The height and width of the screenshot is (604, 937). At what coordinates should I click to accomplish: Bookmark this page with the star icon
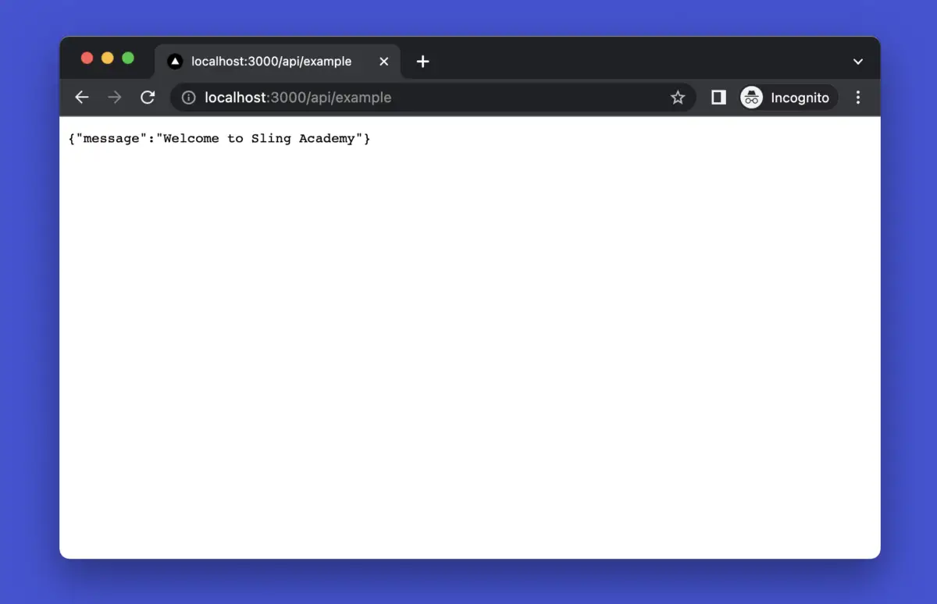pos(678,98)
